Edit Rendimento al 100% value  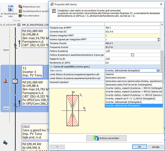point(132,63)
